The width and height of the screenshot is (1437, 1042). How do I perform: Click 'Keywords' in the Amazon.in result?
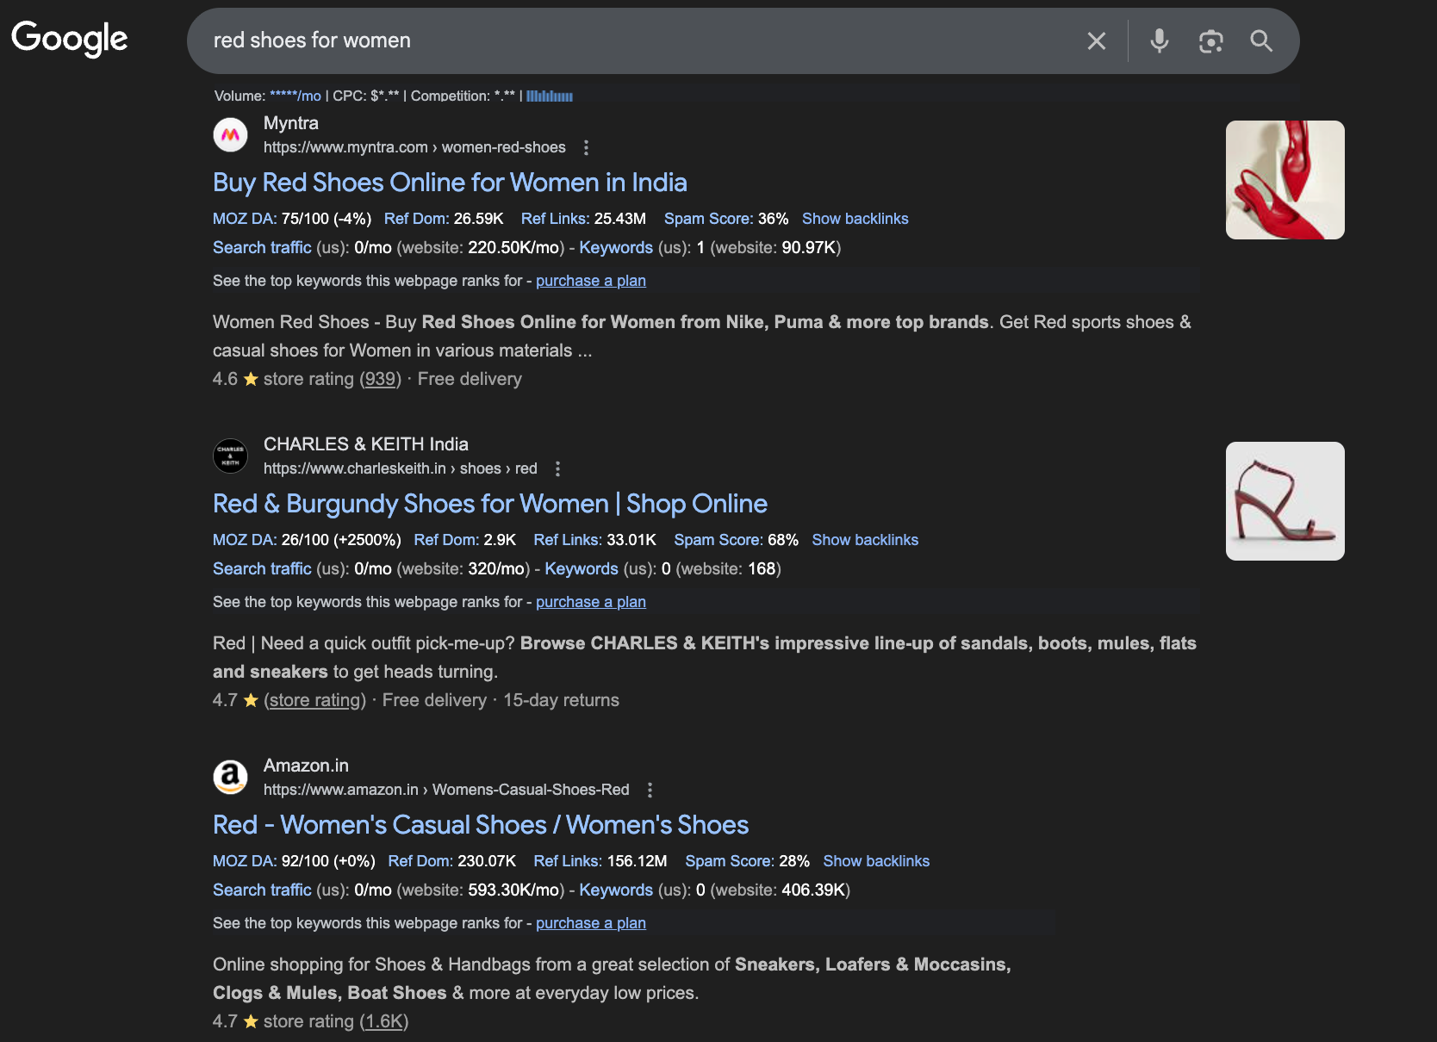pos(616,890)
